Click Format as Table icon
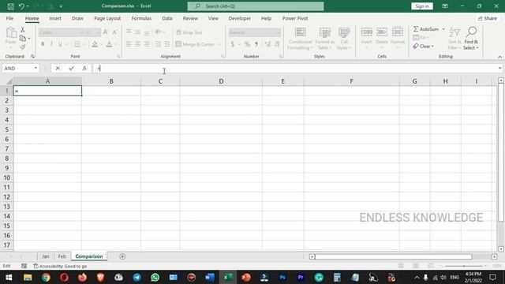Image resolution: width=505 pixels, height=284 pixels. pos(324,32)
